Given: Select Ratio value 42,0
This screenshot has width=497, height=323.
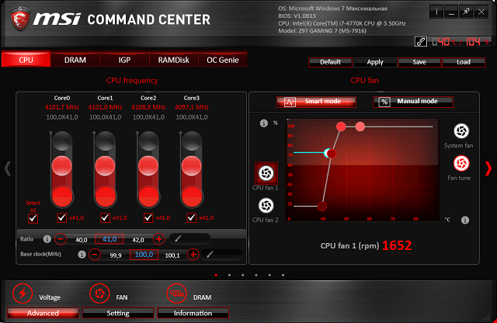Looking at the screenshot, I should [138, 240].
